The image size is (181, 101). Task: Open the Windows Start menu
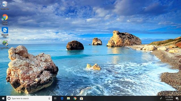(x=3, y=98)
